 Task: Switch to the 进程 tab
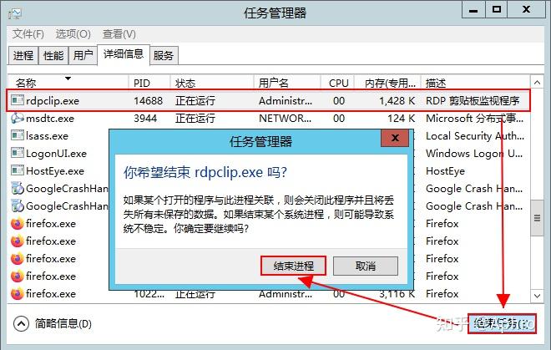23,55
